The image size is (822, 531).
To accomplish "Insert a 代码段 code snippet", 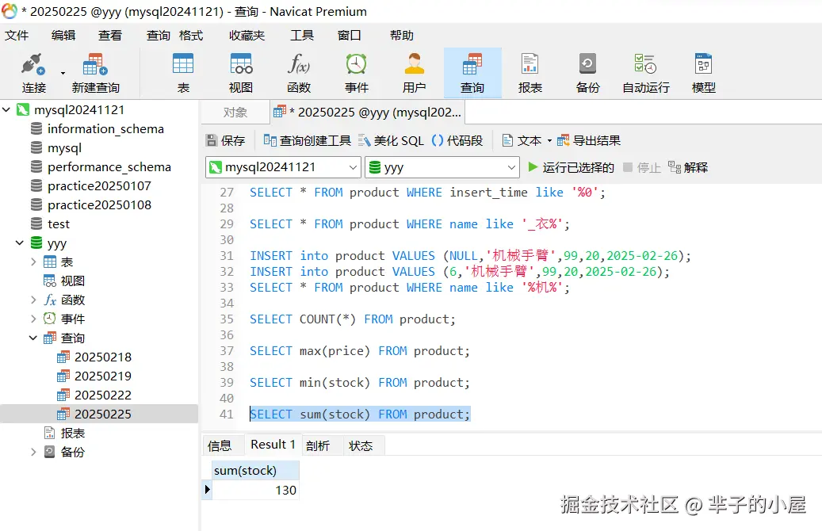I will point(457,140).
